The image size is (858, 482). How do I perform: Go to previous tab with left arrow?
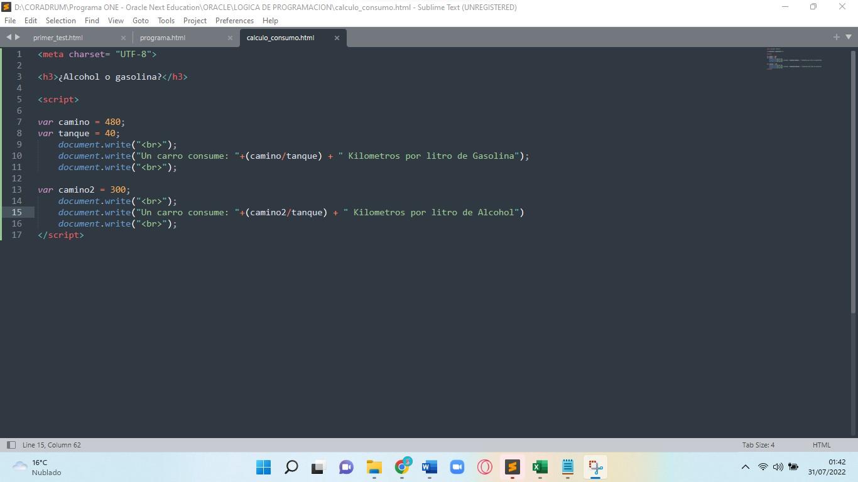[x=9, y=38]
